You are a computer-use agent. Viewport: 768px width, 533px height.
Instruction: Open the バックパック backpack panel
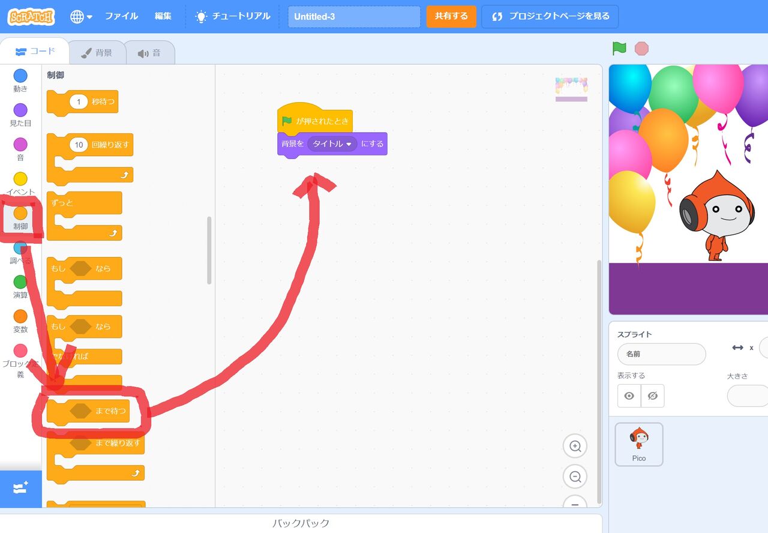click(301, 523)
